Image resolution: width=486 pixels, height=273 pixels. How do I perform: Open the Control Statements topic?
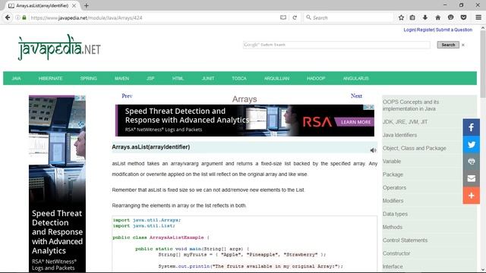(x=405, y=240)
